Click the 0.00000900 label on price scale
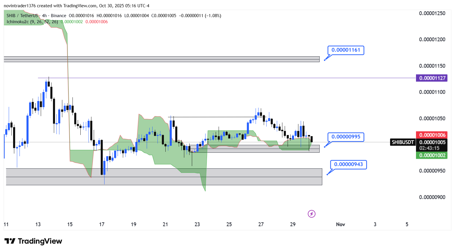 [432, 197]
